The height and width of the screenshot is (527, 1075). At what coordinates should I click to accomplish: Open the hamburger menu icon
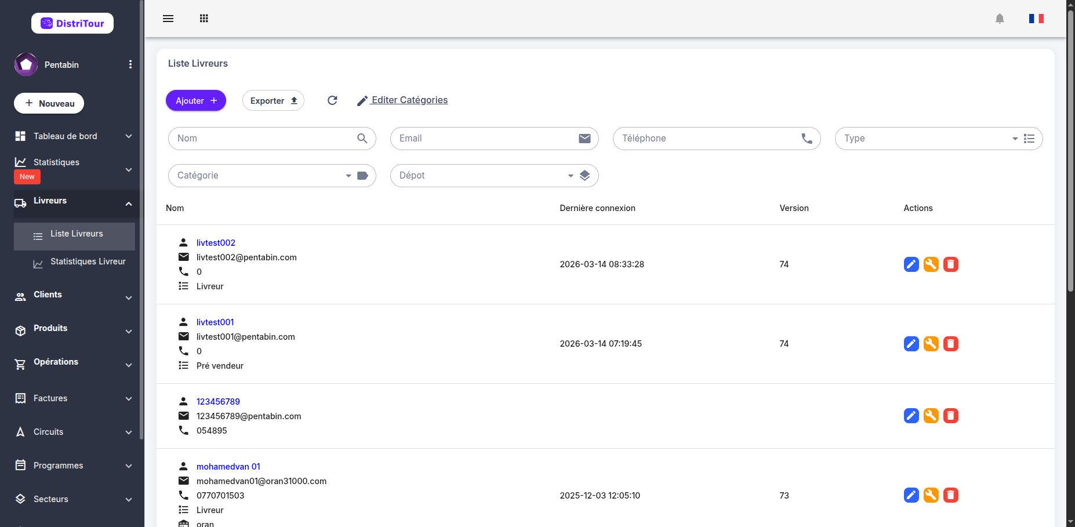point(168,19)
